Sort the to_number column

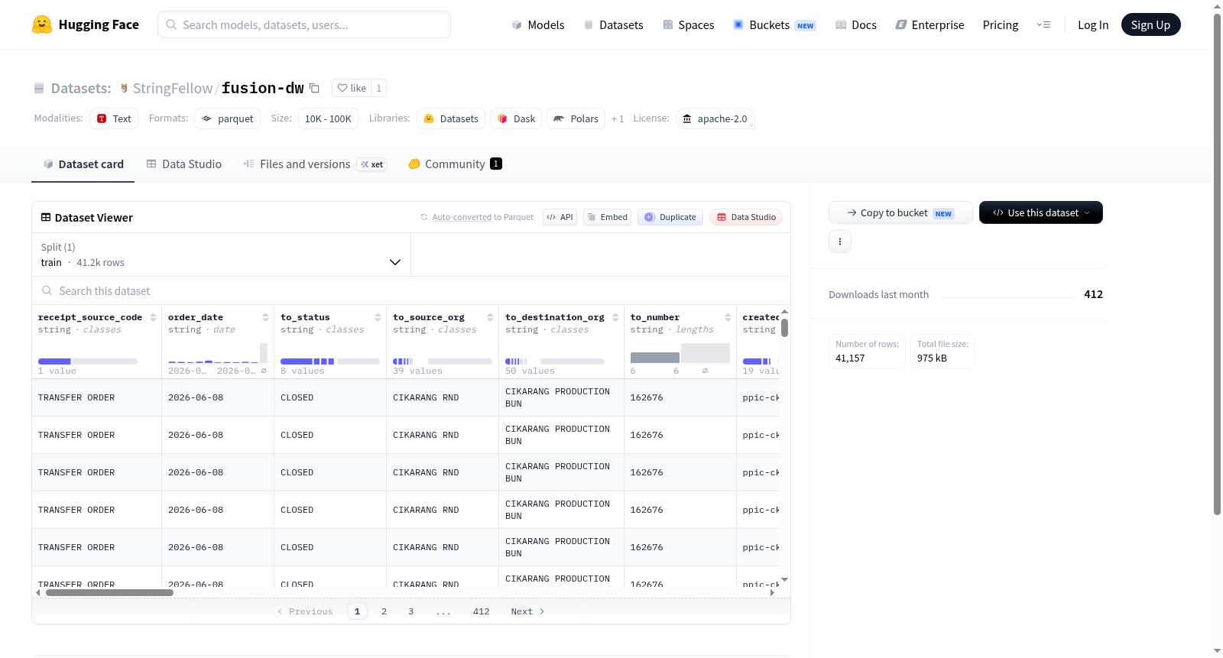pyautogui.click(x=728, y=317)
